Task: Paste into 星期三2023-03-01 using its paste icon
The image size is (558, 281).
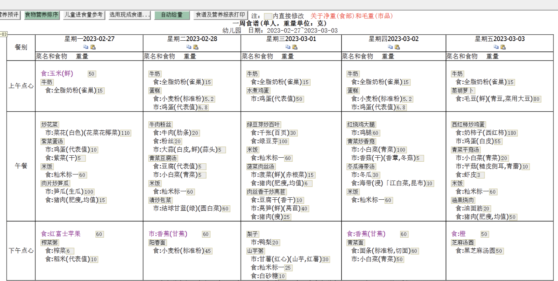Action: pos(295,47)
